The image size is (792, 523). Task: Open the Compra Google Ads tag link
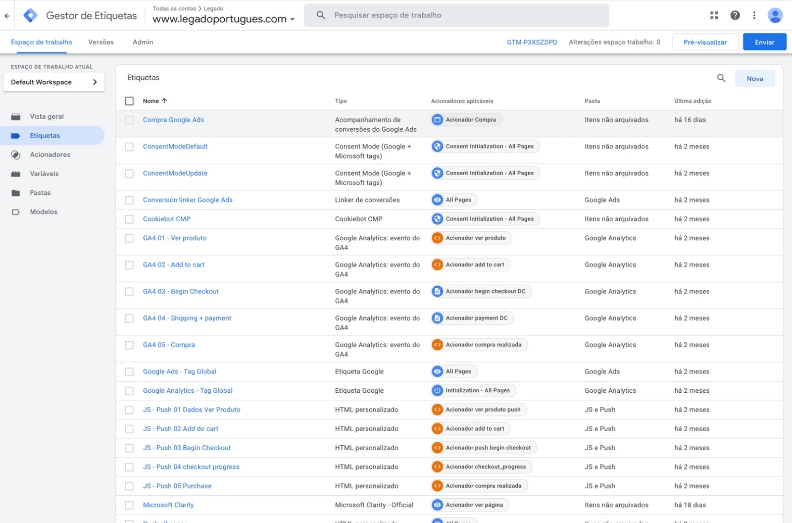173,120
